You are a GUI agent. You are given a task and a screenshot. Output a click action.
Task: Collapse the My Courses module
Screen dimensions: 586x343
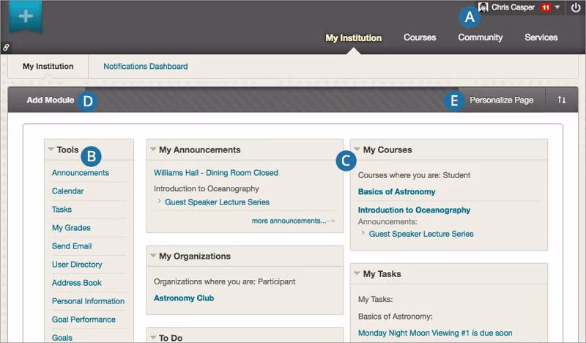click(357, 150)
